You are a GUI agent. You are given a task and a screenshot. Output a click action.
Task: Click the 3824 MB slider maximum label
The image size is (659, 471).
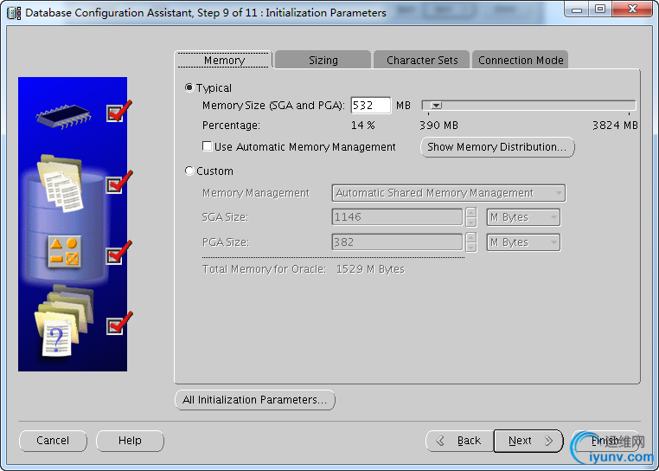coord(615,126)
